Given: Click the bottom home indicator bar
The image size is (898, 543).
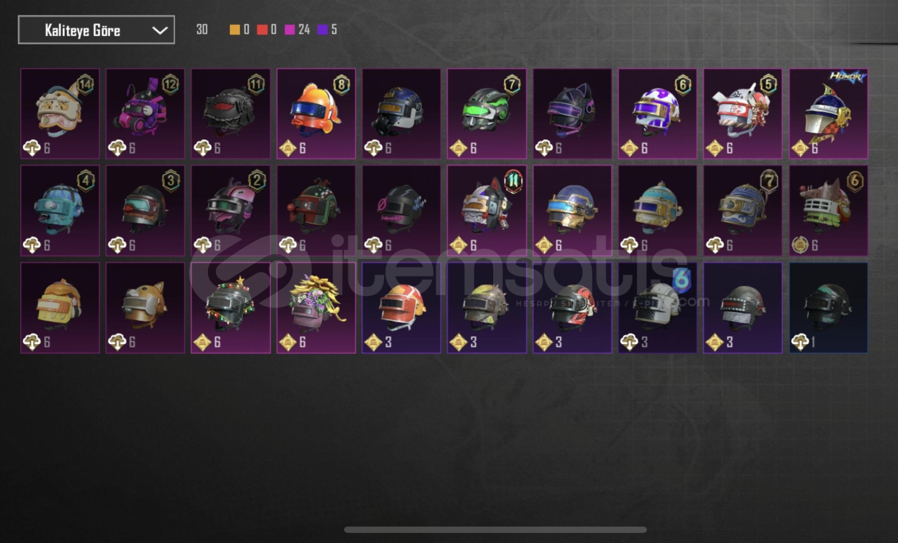Looking at the screenshot, I should 495,529.
